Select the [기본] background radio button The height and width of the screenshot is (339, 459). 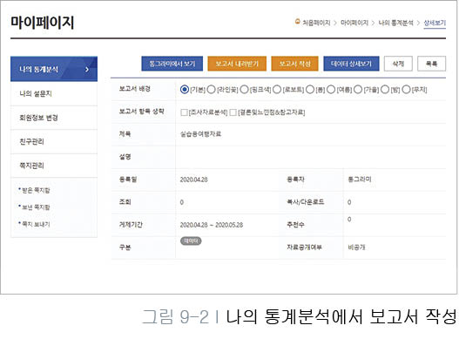(x=185, y=90)
